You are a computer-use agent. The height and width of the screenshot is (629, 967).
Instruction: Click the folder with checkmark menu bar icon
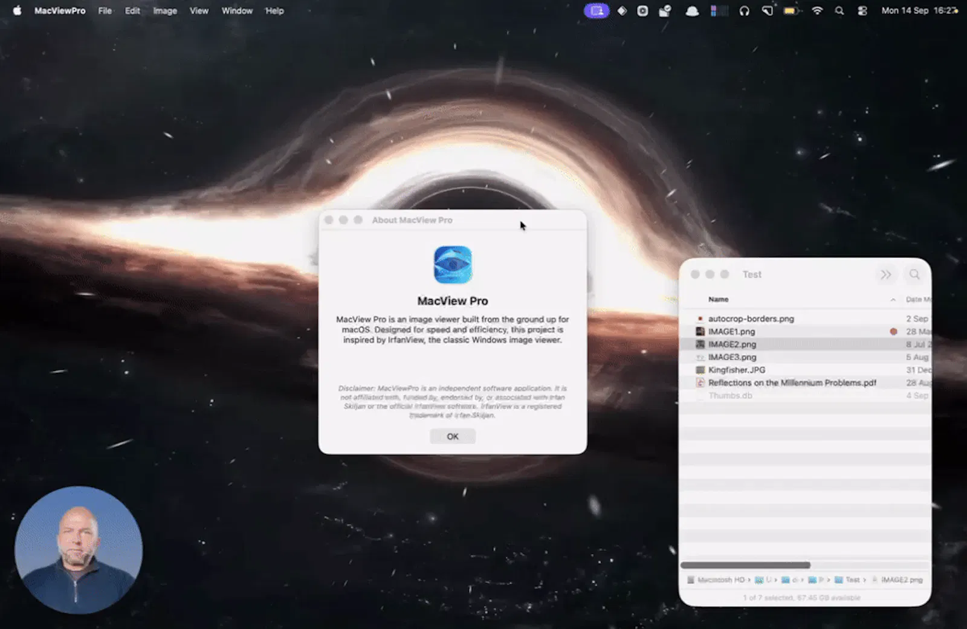[x=665, y=11]
